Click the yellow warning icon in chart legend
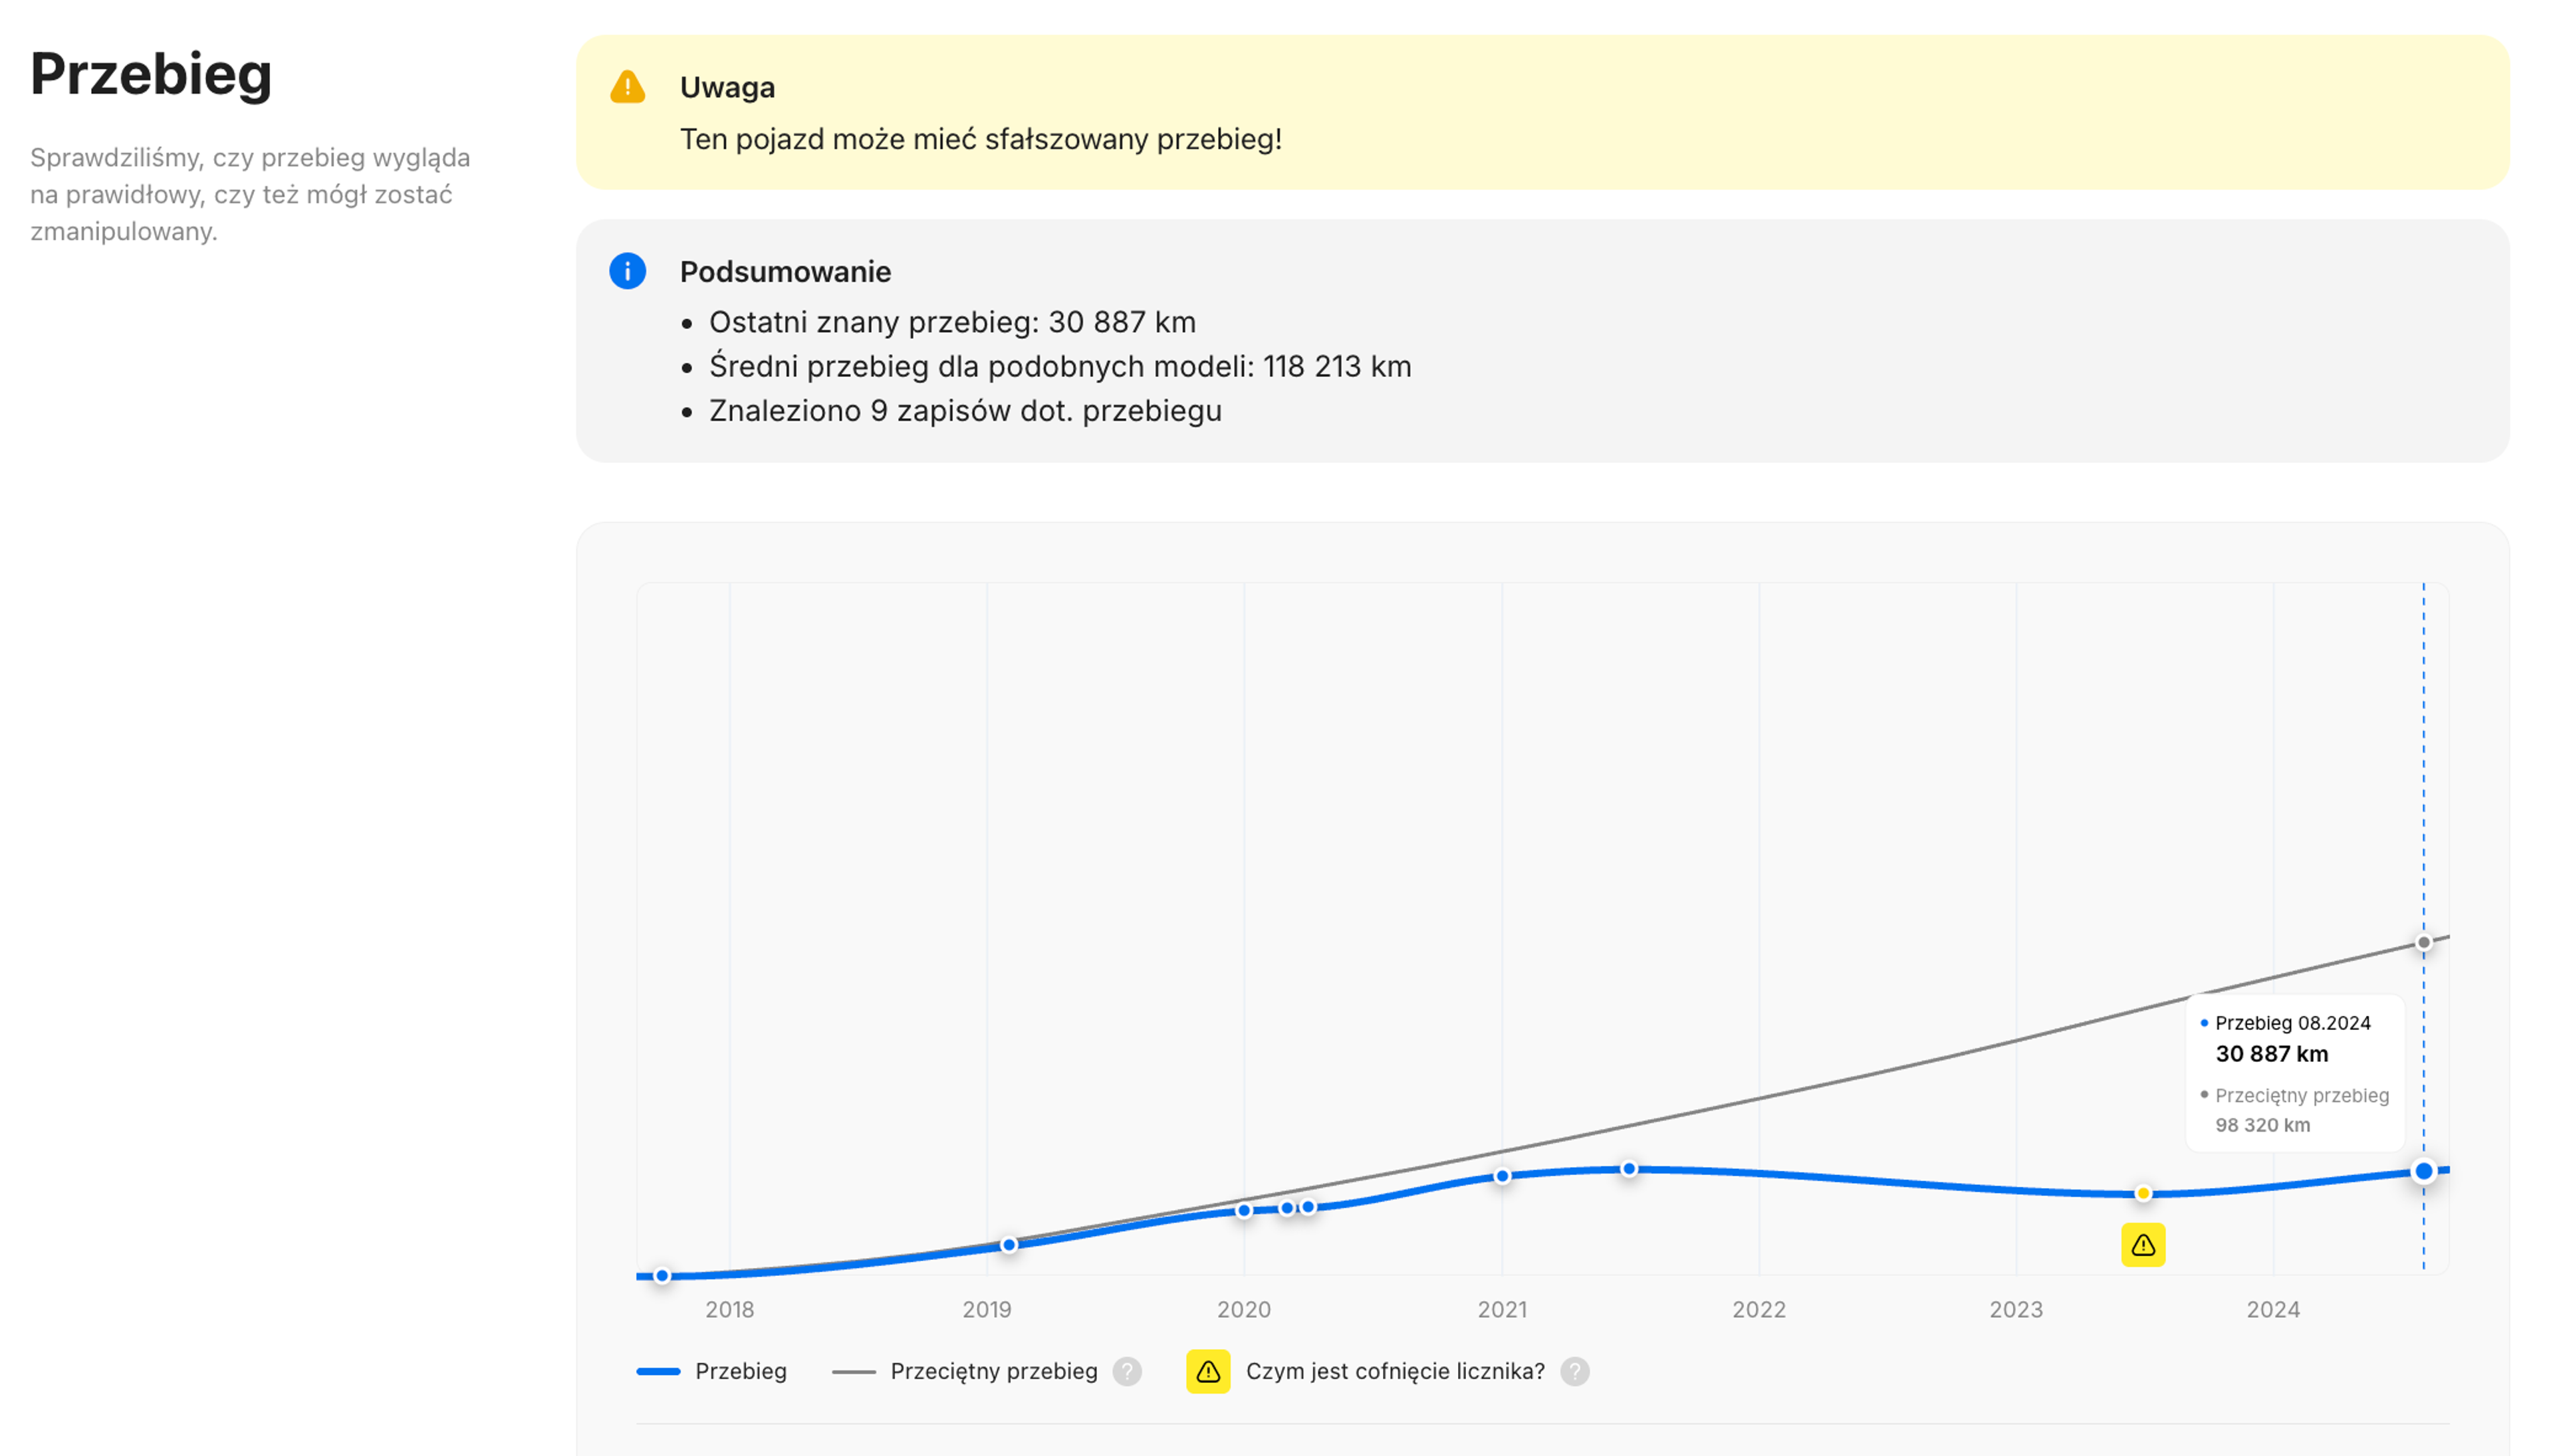The image size is (2553, 1456). coord(1207,1371)
